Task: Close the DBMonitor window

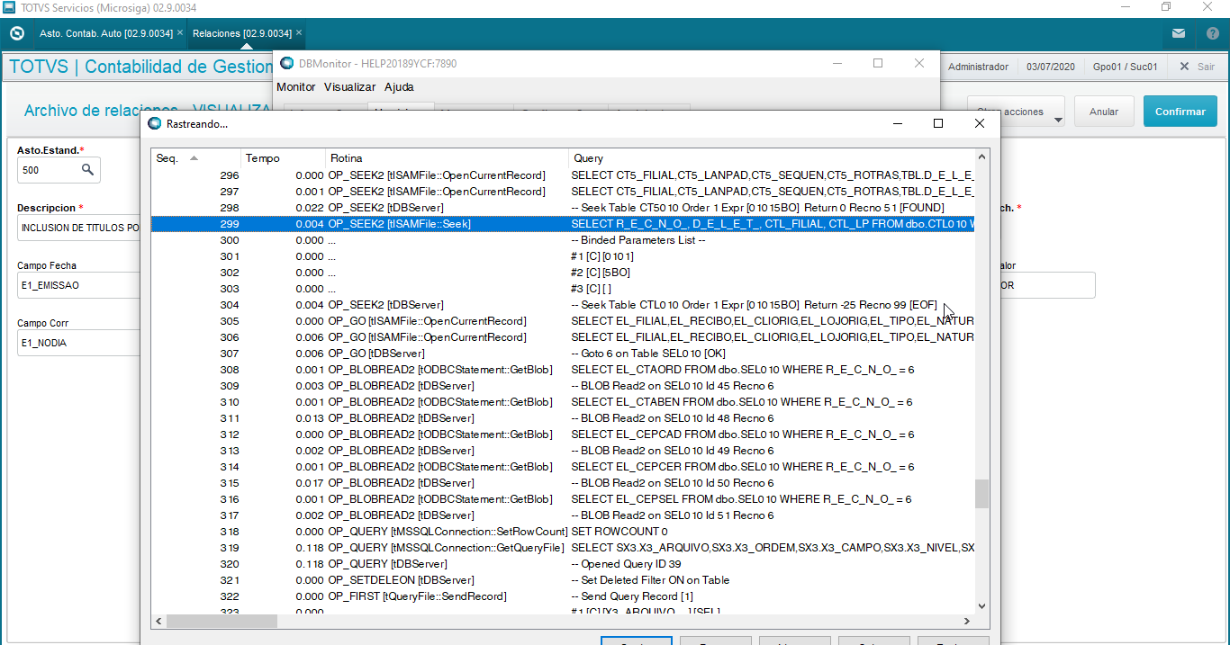Action: [x=919, y=63]
